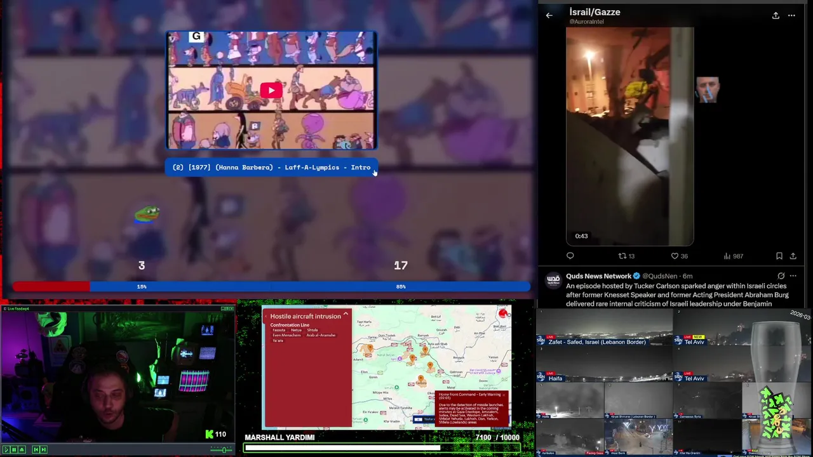Open the large Haifa live camera

(604, 365)
